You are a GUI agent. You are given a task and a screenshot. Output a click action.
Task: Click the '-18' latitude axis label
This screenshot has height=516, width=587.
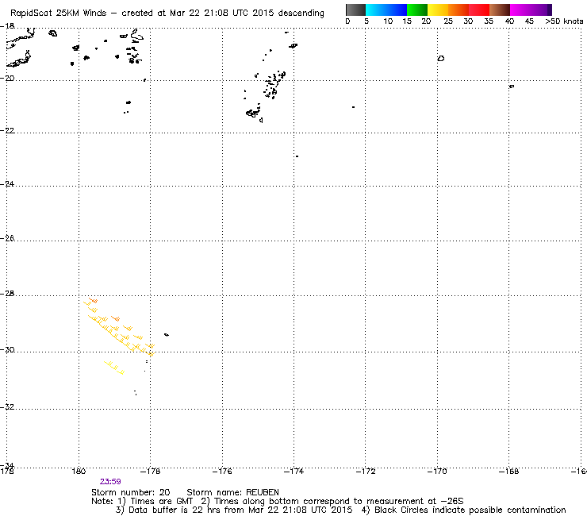coord(7,26)
